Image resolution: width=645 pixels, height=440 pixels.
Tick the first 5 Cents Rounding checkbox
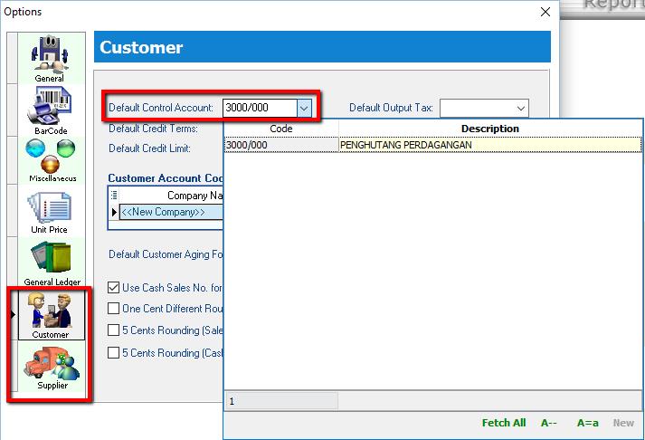(x=114, y=330)
